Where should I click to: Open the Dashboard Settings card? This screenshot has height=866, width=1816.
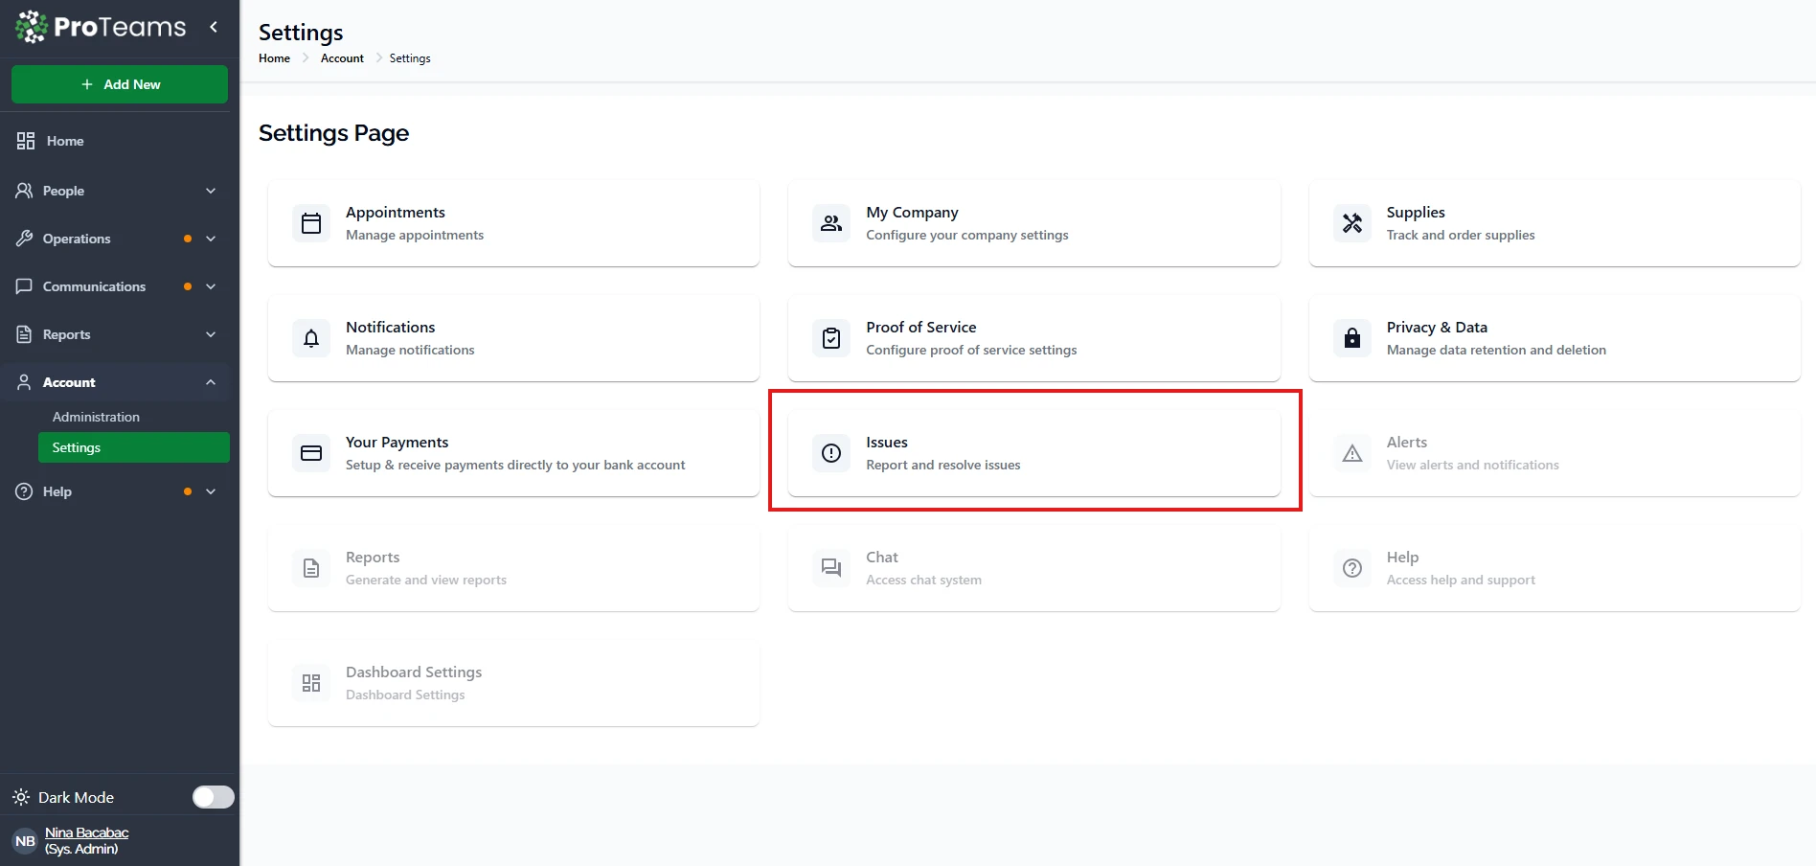(513, 683)
